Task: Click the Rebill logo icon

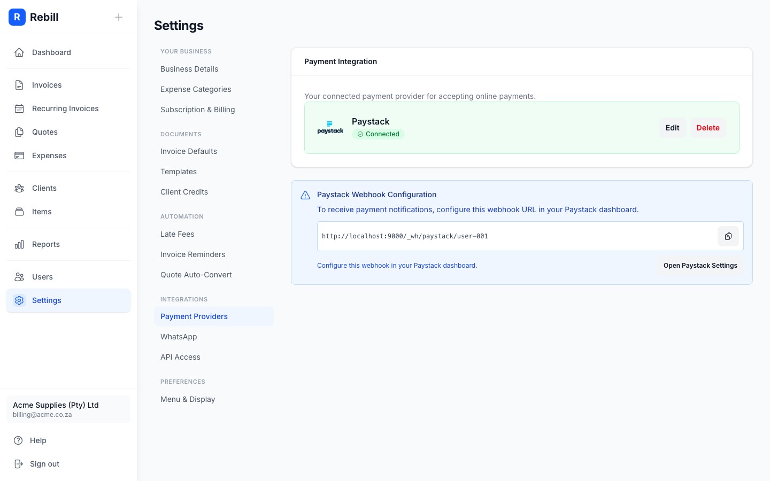Action: 17,17
